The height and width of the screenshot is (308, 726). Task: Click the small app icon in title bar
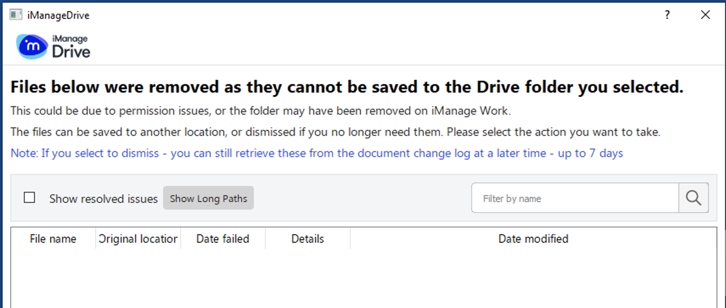pyautogui.click(x=16, y=15)
